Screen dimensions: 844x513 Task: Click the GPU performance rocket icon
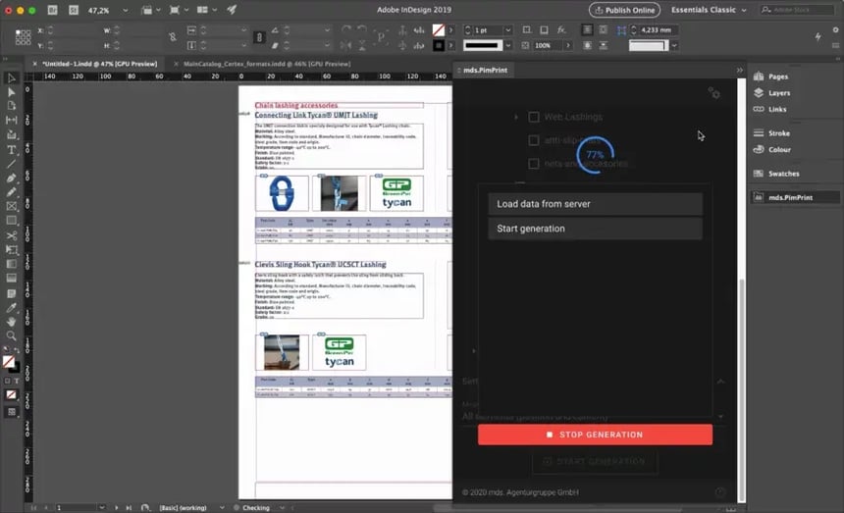pyautogui.click(x=232, y=10)
